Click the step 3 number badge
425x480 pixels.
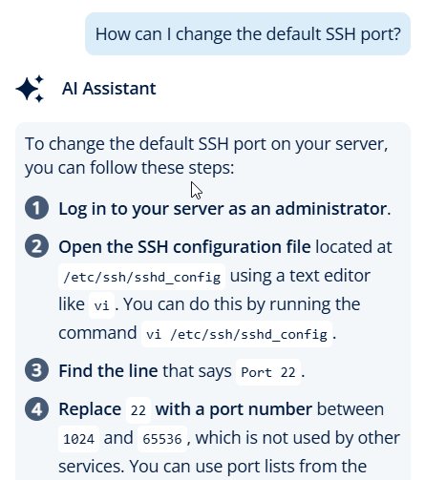point(36,370)
